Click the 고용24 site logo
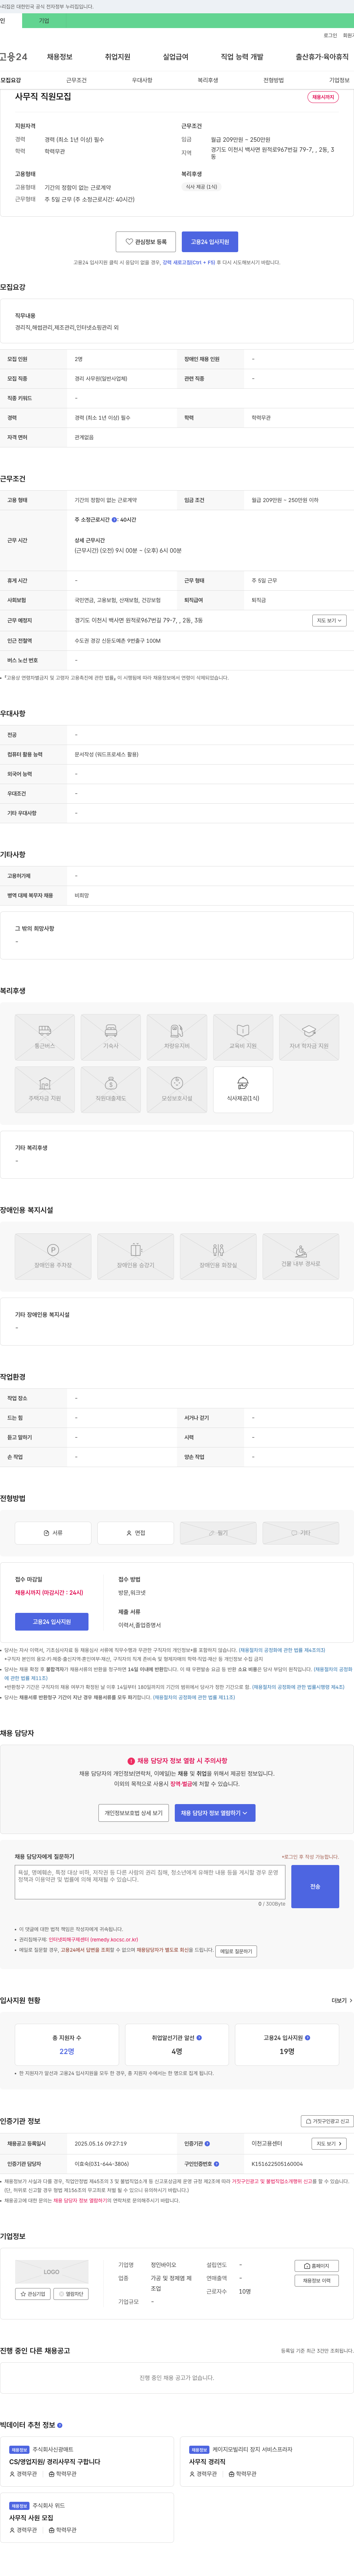Image resolution: width=354 pixels, height=2576 pixels. point(14,57)
